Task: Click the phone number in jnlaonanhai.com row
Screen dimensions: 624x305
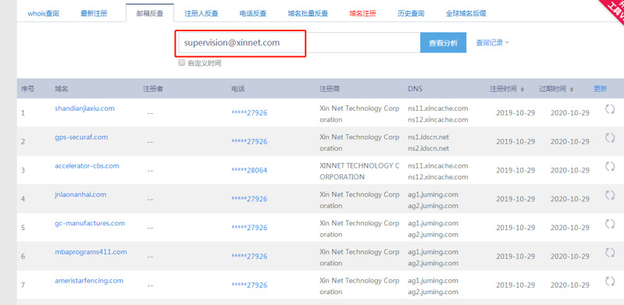Action: click(249, 199)
